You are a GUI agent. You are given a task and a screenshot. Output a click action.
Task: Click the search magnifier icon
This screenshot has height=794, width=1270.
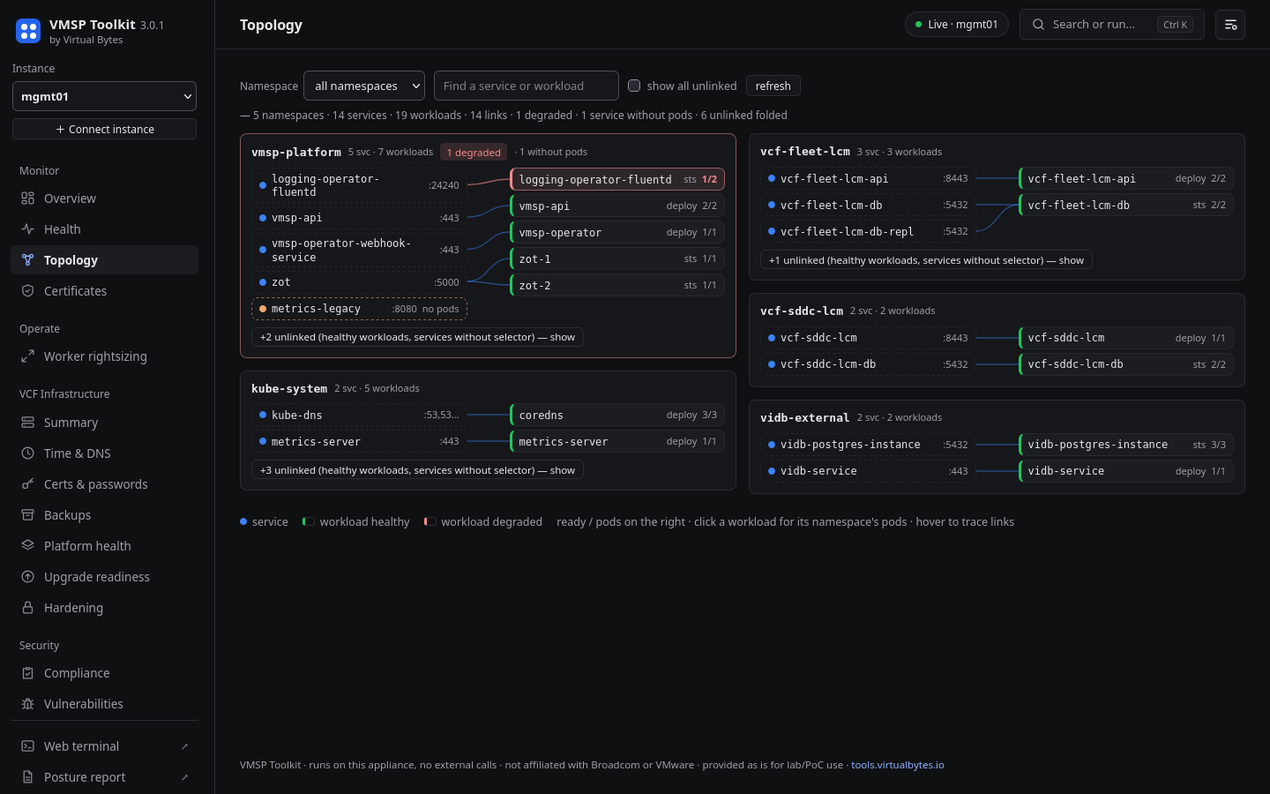click(1038, 25)
